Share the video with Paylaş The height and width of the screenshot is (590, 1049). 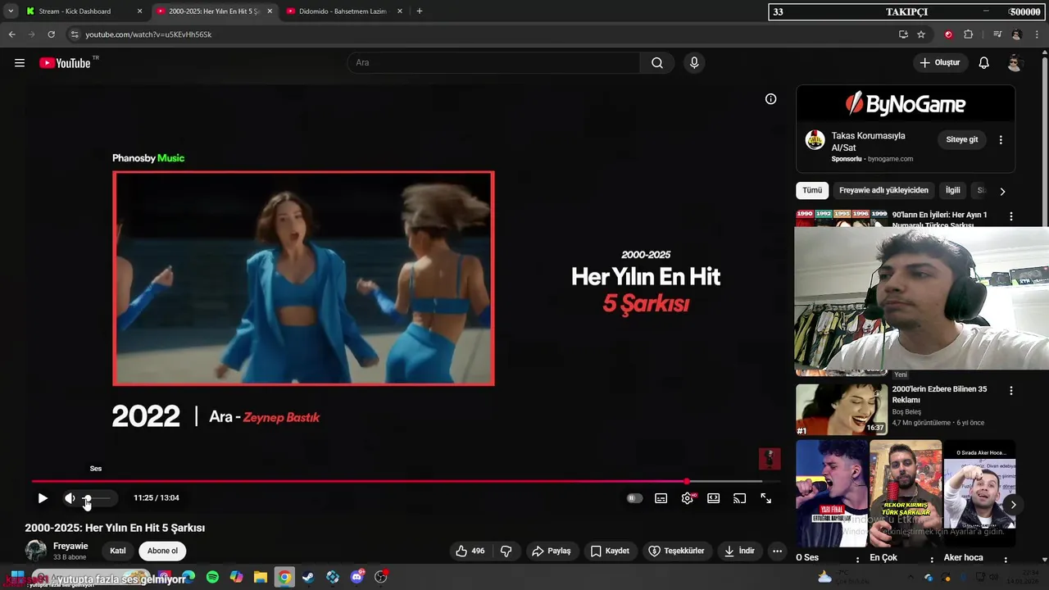point(551,551)
